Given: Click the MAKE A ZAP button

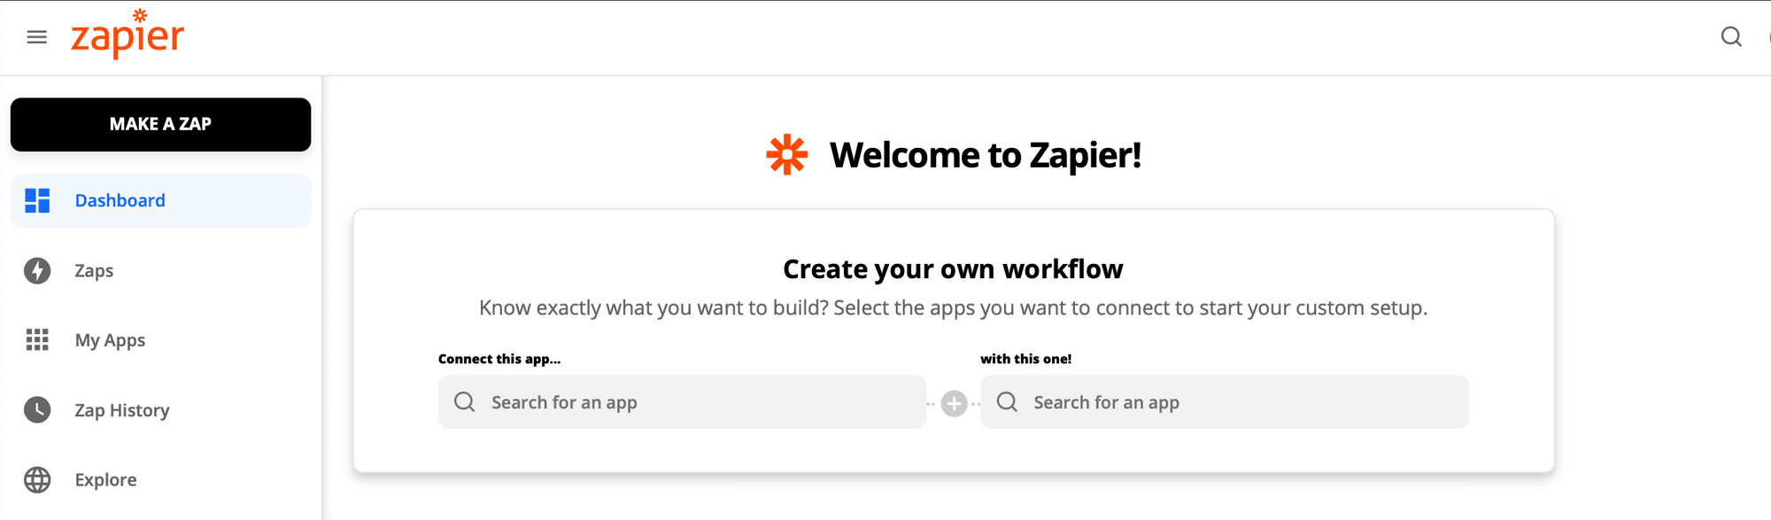Looking at the screenshot, I should click(160, 124).
